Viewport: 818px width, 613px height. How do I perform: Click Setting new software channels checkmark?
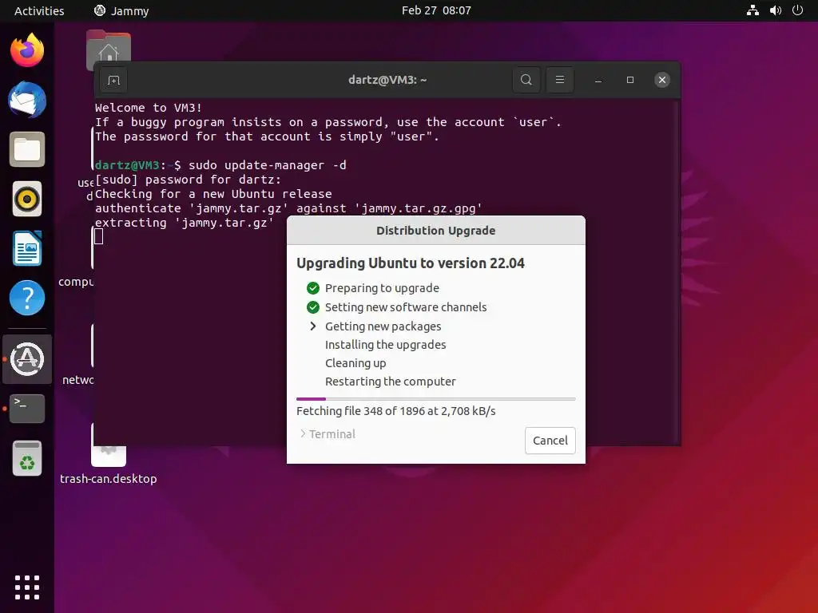313,307
